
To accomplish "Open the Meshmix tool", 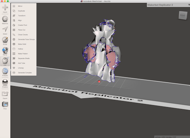I will [x=5, y=20].
